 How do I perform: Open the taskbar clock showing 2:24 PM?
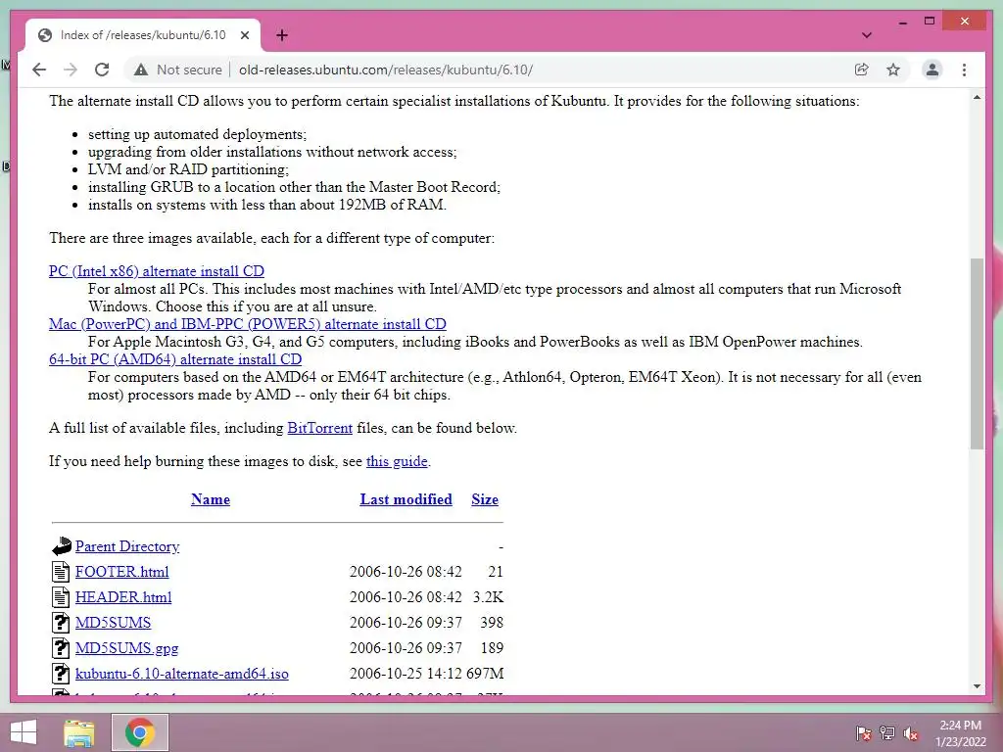click(x=961, y=733)
